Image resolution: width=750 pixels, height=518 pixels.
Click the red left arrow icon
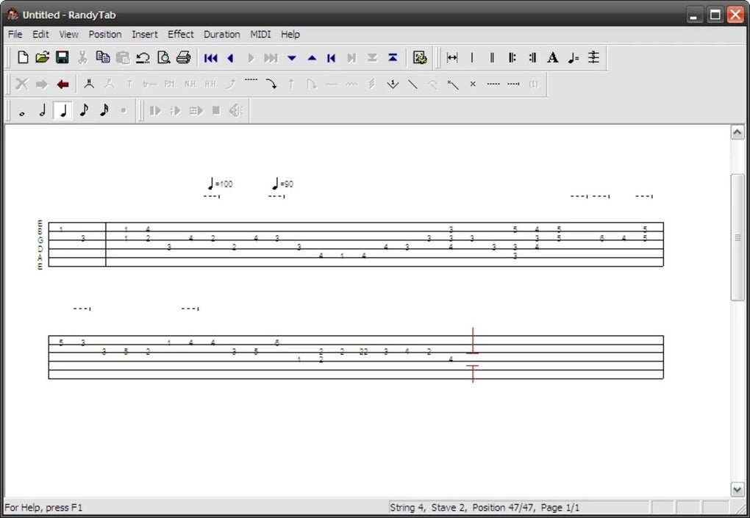[x=63, y=84]
